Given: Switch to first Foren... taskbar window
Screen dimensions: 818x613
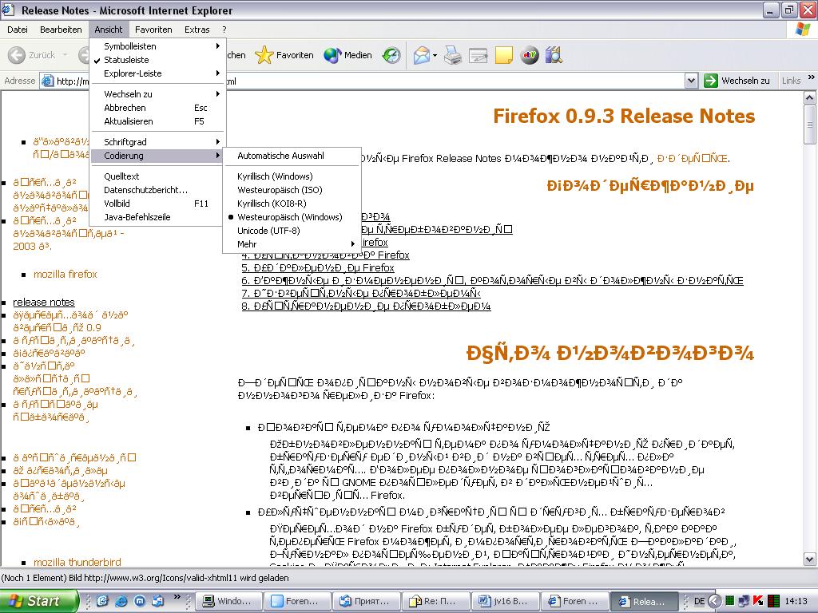Looking at the screenshot, I should coord(298,601).
